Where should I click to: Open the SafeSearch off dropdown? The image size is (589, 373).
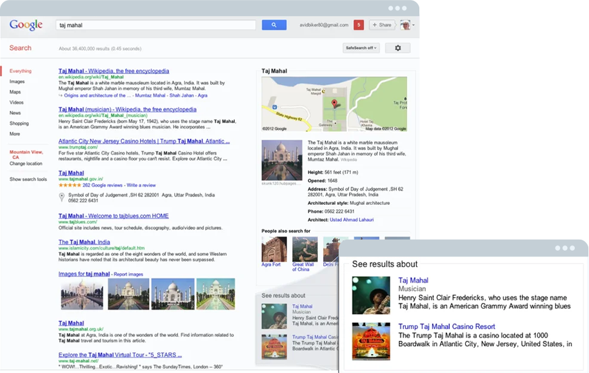[361, 48]
